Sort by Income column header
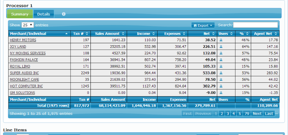This screenshot has height=135, width=288. [x=142, y=34]
